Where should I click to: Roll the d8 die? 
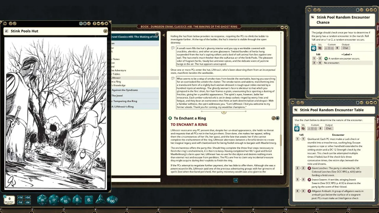(x=77, y=200)
